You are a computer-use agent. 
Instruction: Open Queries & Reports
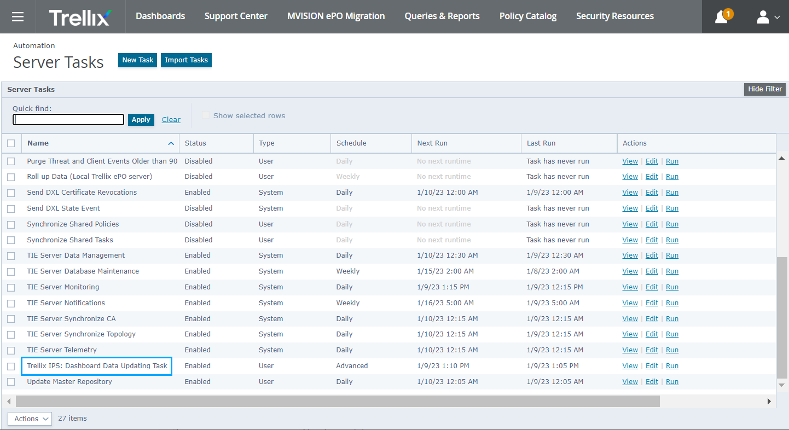(442, 16)
